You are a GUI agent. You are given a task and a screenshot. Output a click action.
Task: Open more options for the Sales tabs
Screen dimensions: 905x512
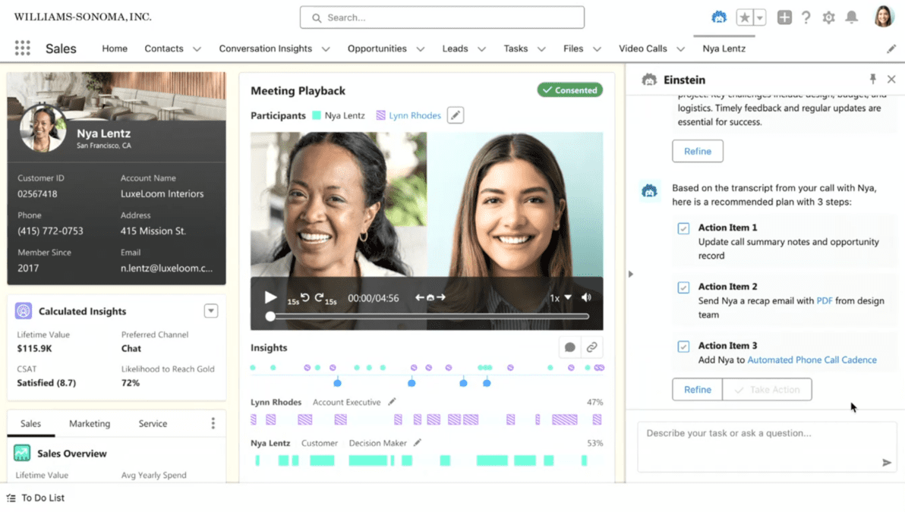213,423
